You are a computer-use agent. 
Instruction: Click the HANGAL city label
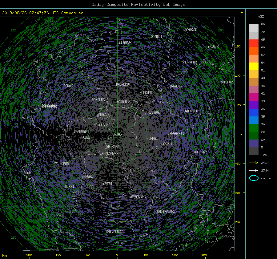coord(87,176)
